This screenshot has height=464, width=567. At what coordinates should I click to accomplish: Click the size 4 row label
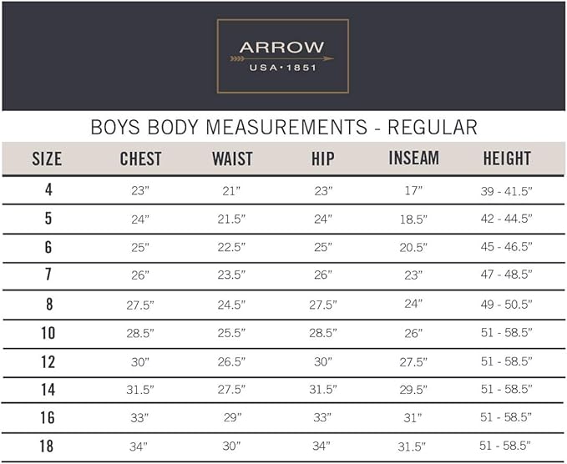click(x=48, y=189)
